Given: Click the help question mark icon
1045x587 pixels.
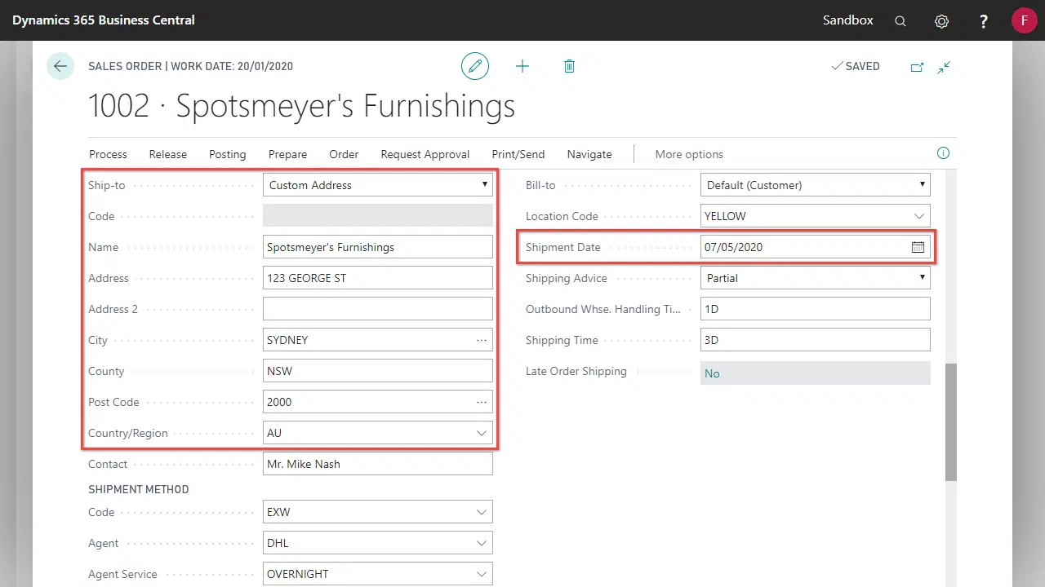Looking at the screenshot, I should [x=984, y=21].
